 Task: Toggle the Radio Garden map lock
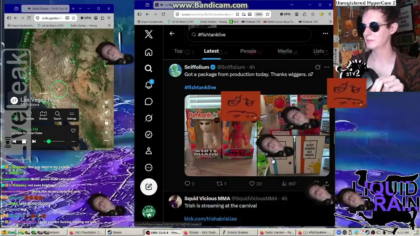tap(106, 123)
